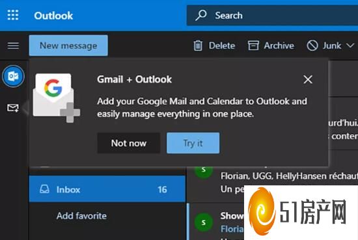
Task: Click the Archive box icon
Action: [253, 46]
